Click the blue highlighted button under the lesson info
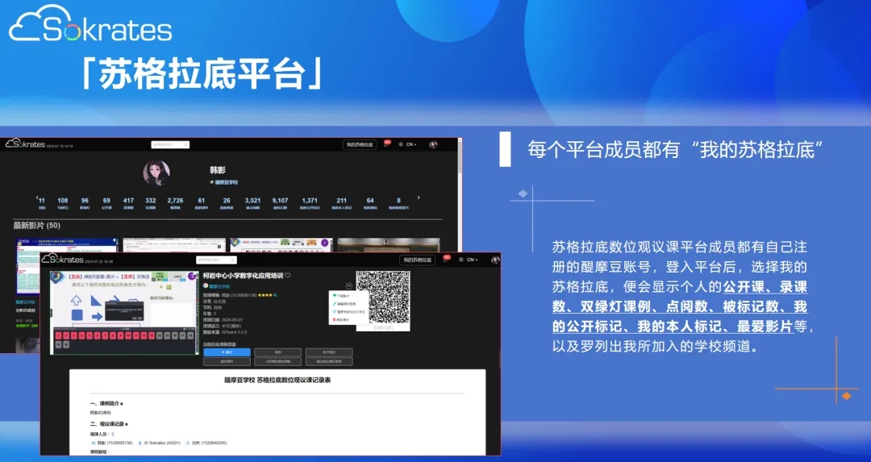Image resolution: width=871 pixels, height=462 pixels. pyautogui.click(x=227, y=352)
